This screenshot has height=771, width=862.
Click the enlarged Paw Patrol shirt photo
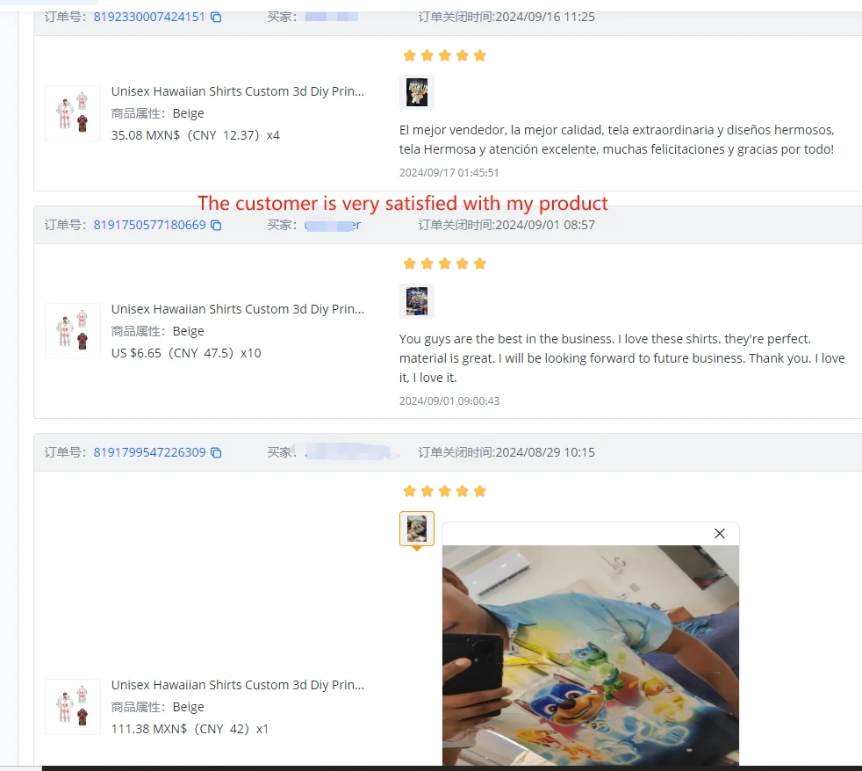[x=591, y=655]
